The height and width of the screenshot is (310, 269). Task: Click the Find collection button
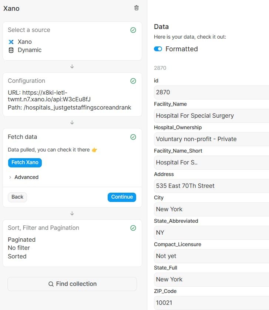(72, 284)
